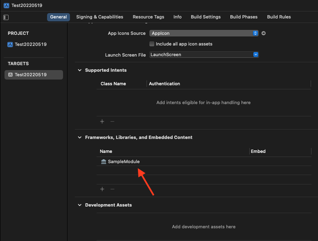Collapse the Development Assets section

tap(80, 205)
